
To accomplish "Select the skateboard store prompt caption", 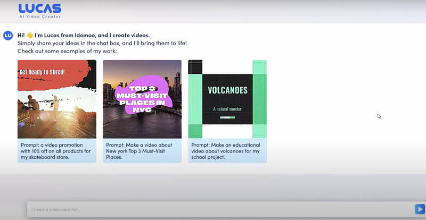I will click(x=57, y=150).
